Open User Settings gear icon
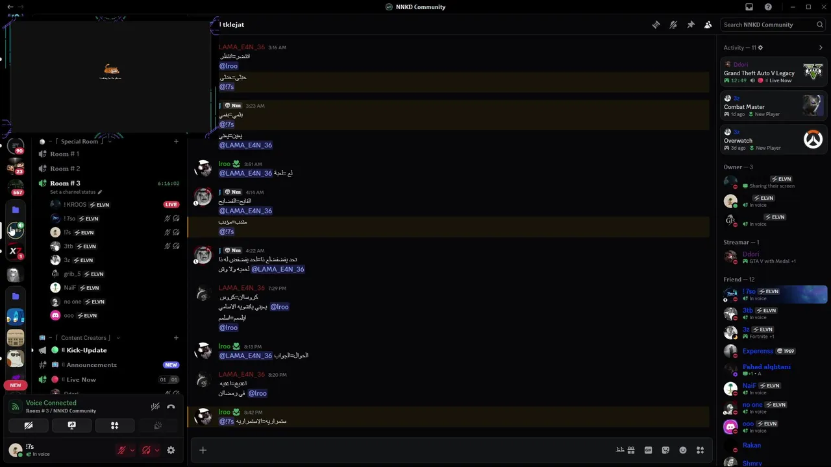 click(x=171, y=450)
